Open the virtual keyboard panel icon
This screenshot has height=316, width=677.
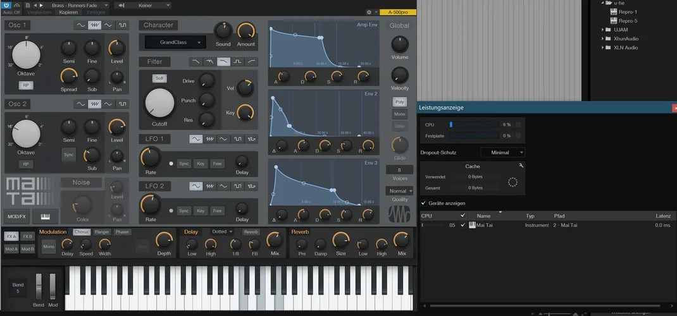tap(45, 216)
